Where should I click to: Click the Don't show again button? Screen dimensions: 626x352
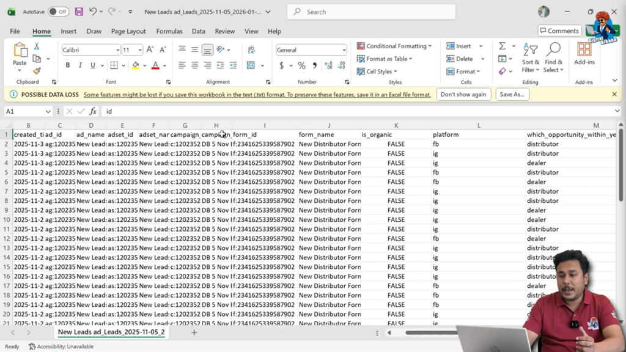coord(463,94)
